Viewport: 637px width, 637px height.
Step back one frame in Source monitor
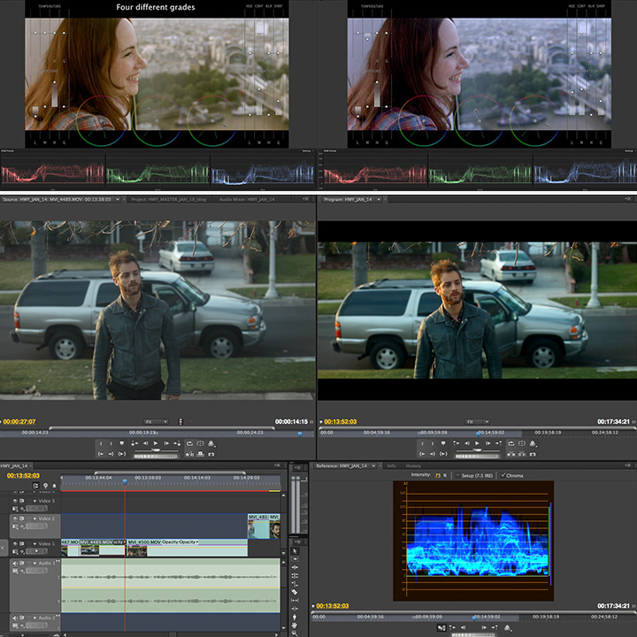tap(145, 443)
